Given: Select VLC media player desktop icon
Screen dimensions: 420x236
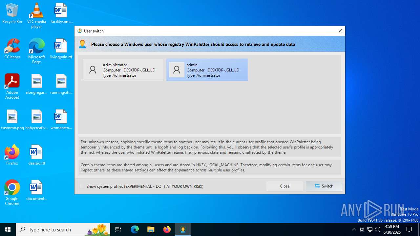Looking at the screenshot, I should 36,16.
